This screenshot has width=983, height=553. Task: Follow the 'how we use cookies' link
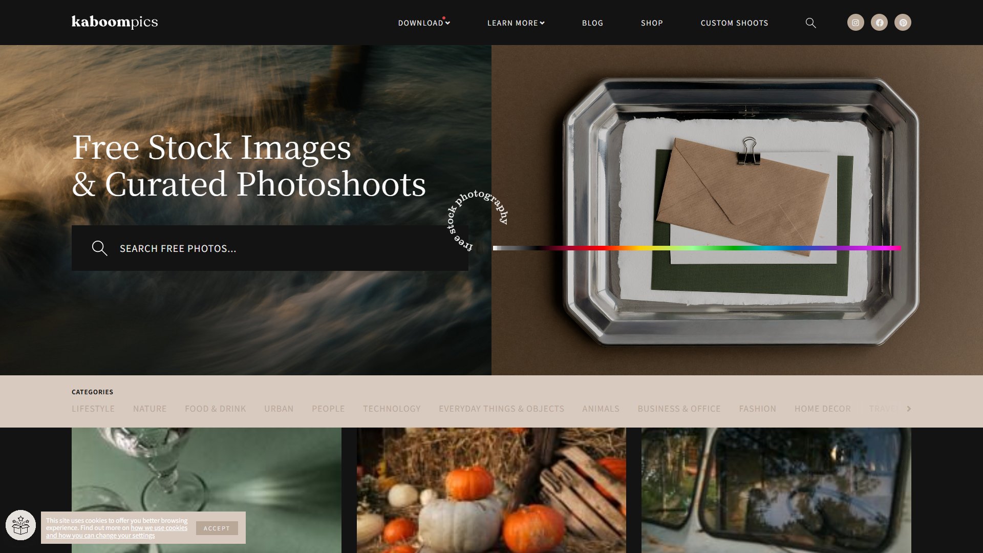159,528
